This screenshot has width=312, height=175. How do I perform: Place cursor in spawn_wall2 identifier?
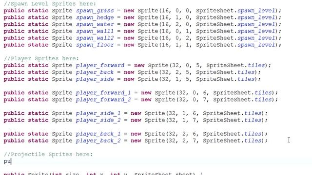click(95, 38)
